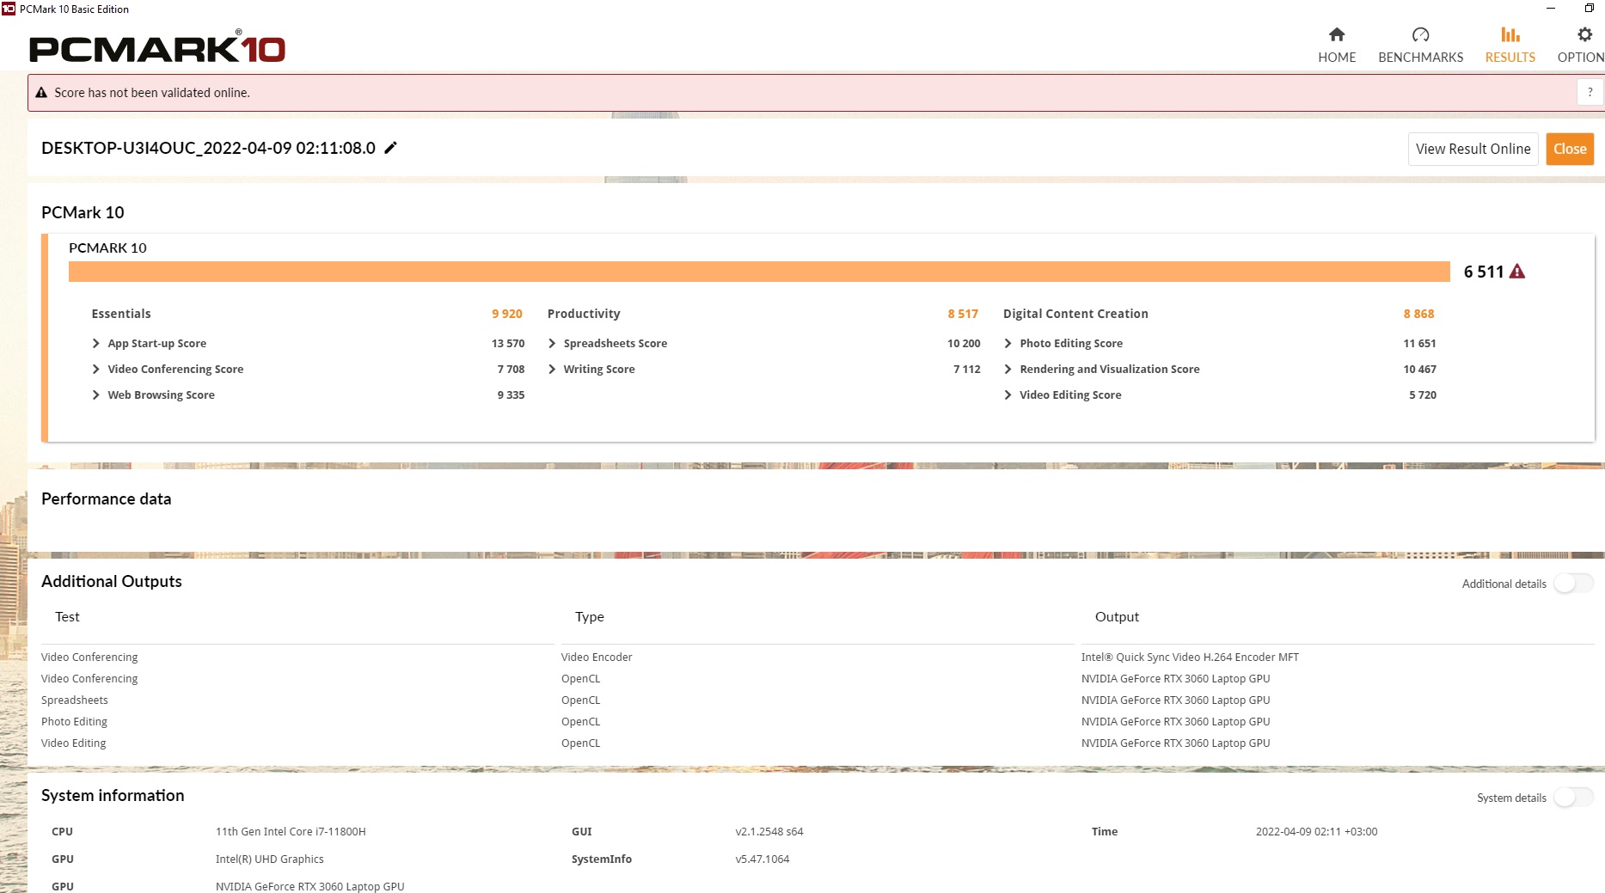This screenshot has height=893, width=1605.
Task: Click the Performance data heading
Action: (x=106, y=498)
